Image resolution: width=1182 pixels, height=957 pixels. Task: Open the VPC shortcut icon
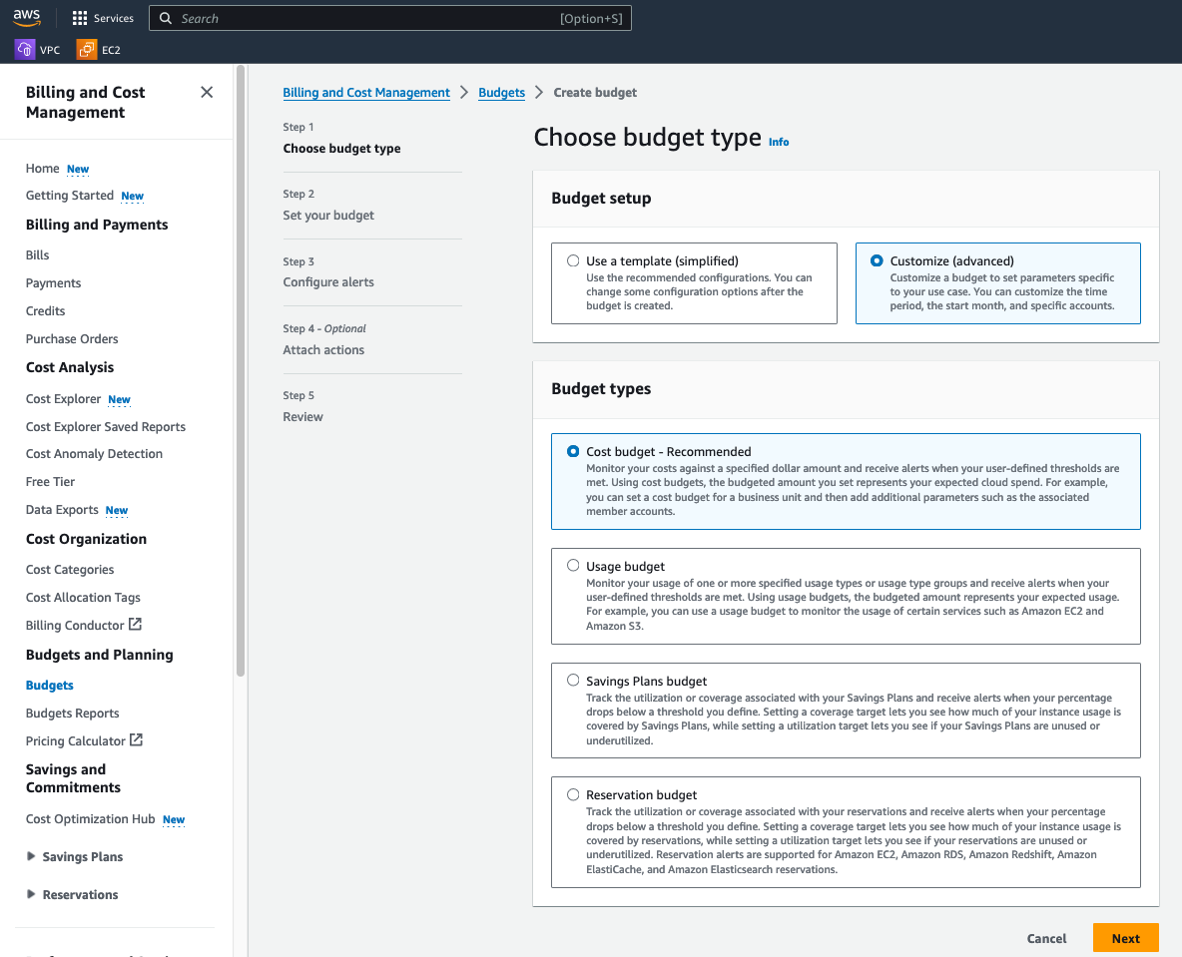click(x=24, y=50)
